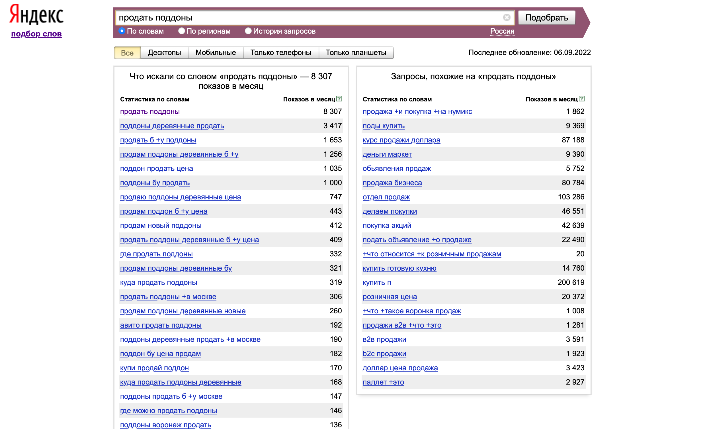Open 'продажа бизнеса' link

[x=392, y=183]
